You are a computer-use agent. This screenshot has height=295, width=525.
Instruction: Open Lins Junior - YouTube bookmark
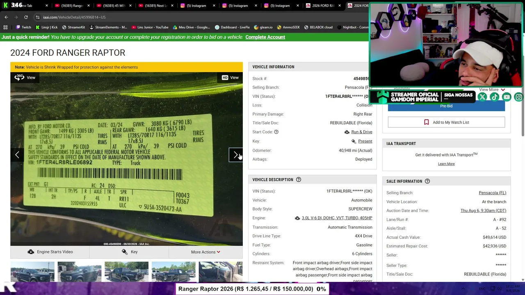pos(150,27)
